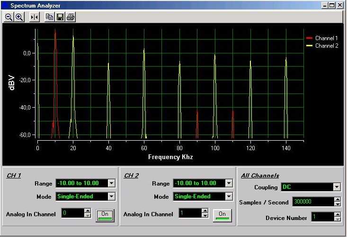Click the Device Number input field
Screen dimensions: 347x237
[323, 217]
